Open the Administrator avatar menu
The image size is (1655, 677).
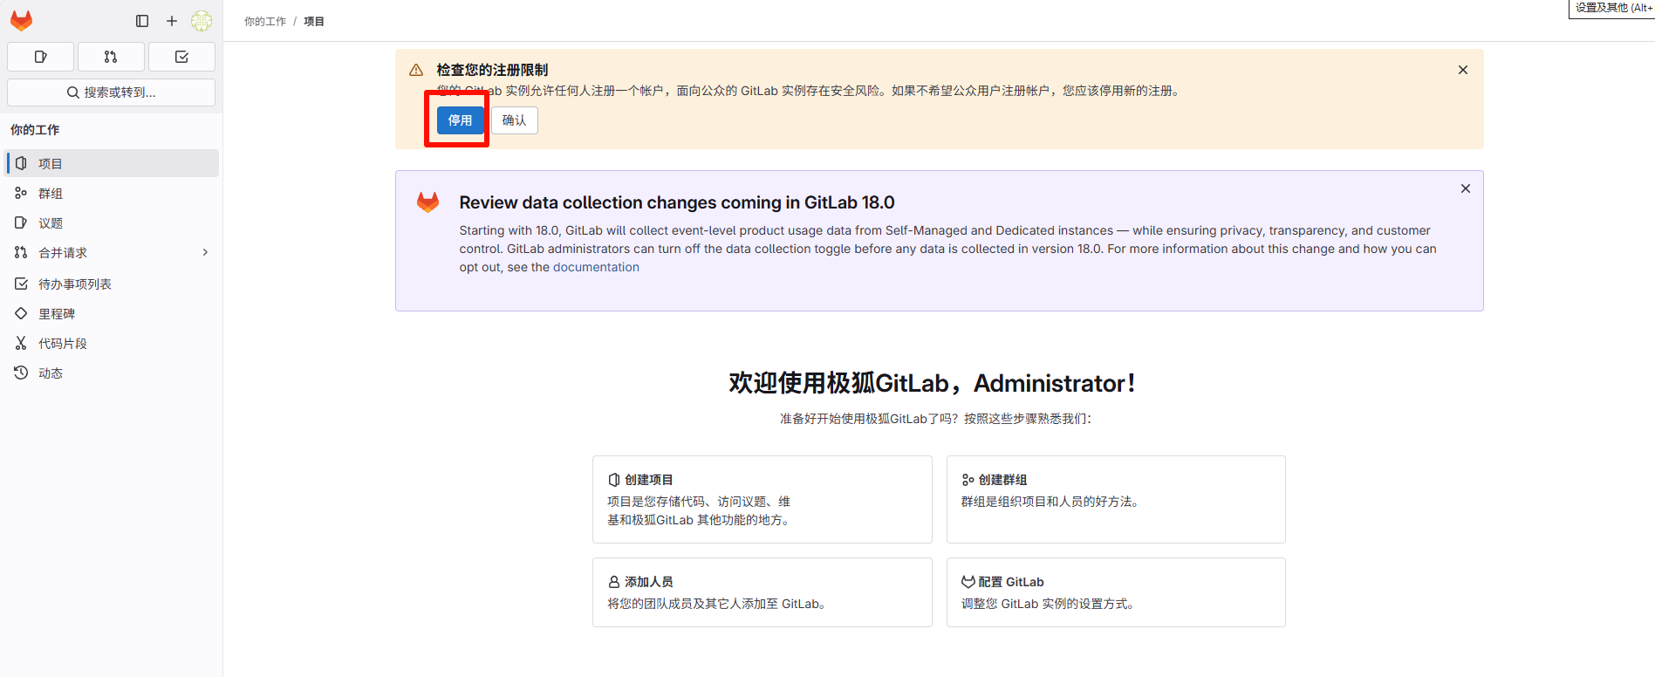(x=202, y=21)
